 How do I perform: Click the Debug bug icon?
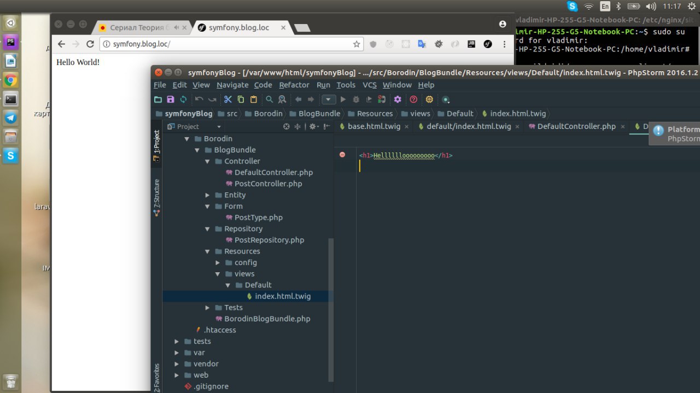356,99
